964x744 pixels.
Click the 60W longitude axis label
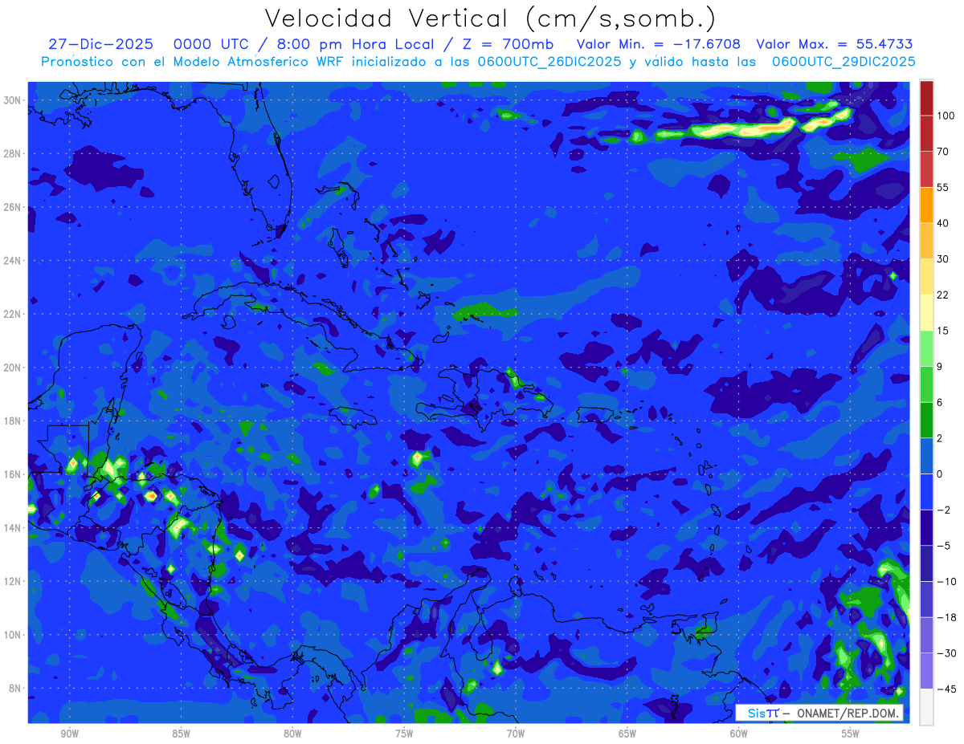739,734
